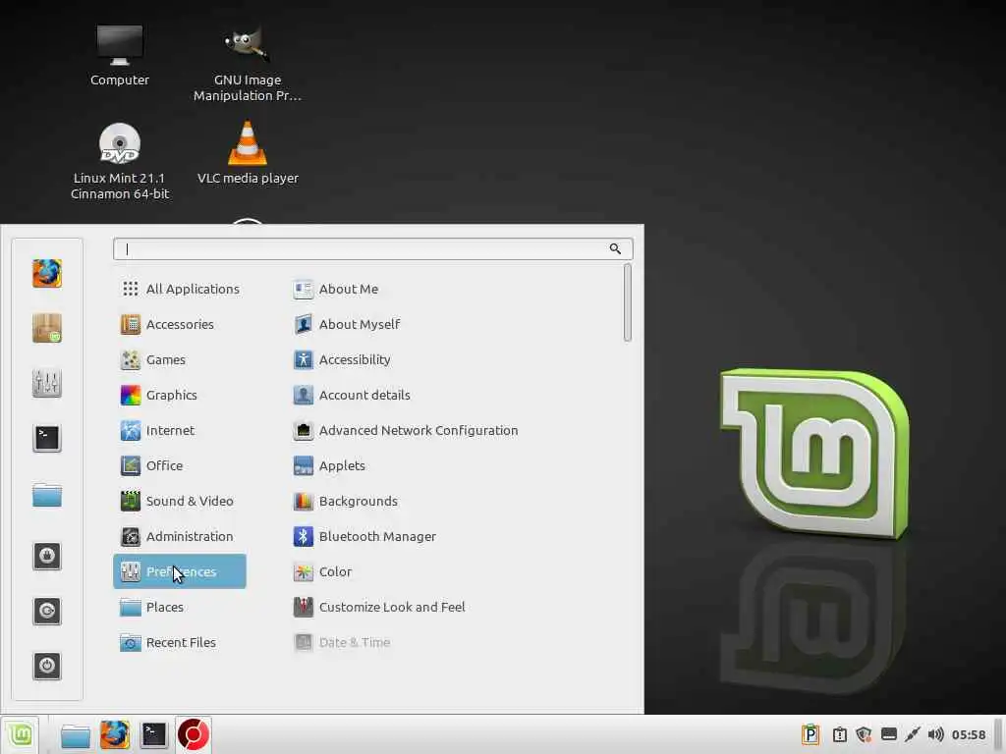Open Applets settings

[x=329, y=465]
